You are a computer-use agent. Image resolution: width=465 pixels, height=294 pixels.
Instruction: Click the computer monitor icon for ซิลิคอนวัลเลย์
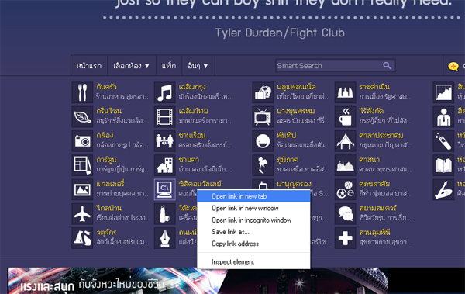coord(165,189)
